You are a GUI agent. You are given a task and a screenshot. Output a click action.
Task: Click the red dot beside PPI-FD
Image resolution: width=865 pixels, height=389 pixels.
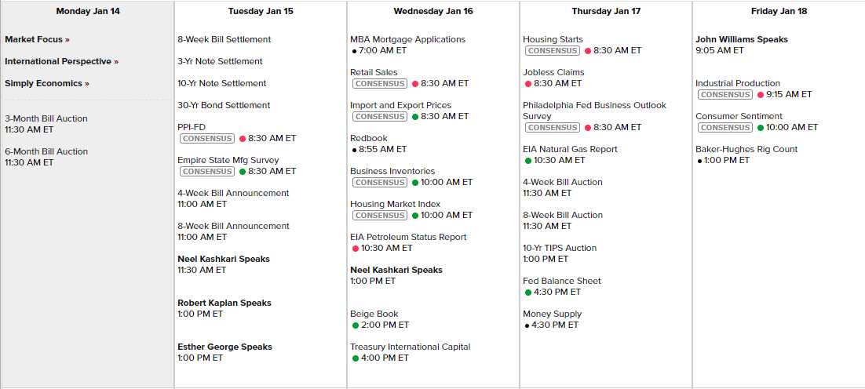click(242, 138)
